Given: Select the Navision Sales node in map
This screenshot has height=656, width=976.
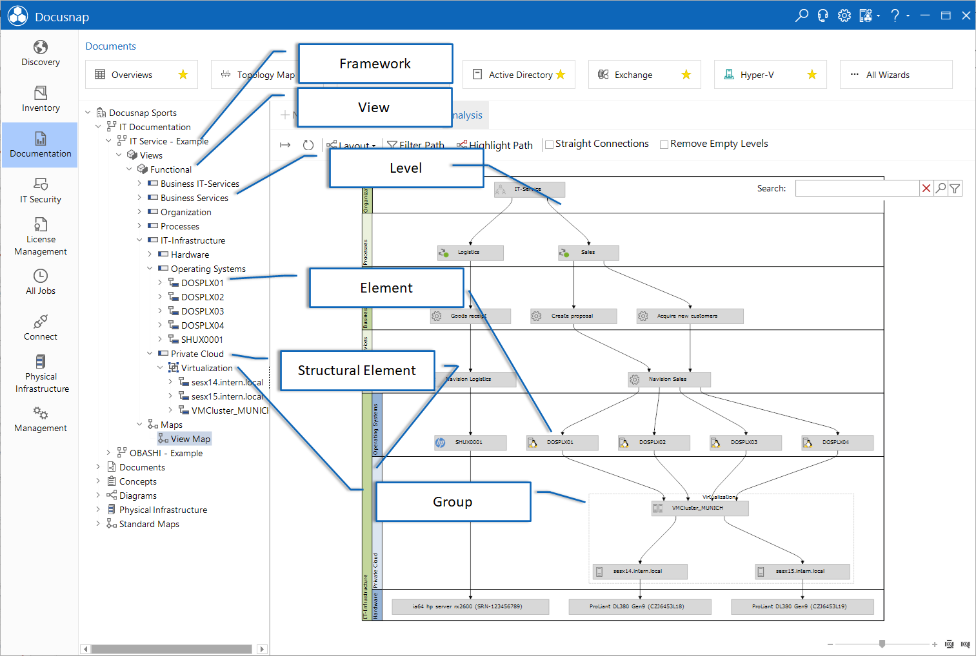Looking at the screenshot, I should [670, 380].
